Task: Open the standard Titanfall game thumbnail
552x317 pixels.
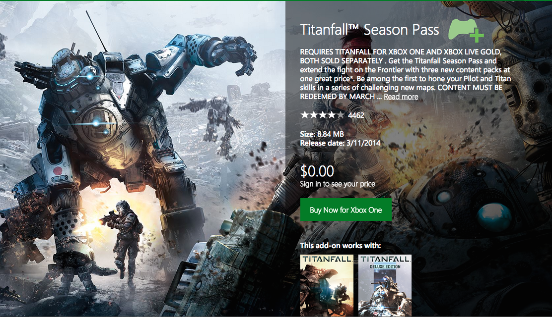Action: pyautogui.click(x=327, y=286)
